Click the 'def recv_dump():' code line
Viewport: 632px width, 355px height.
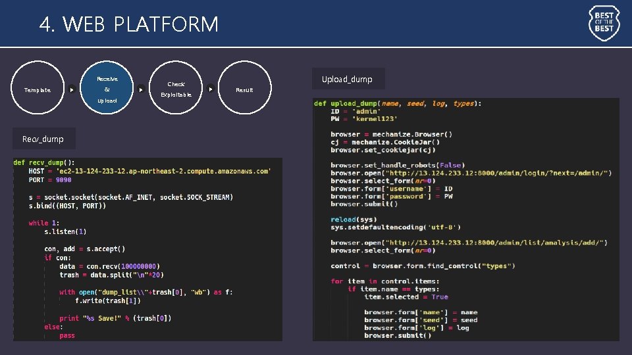coord(44,162)
